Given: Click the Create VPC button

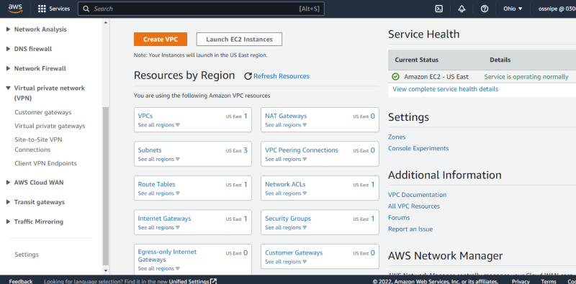Looking at the screenshot, I should pos(161,40).
